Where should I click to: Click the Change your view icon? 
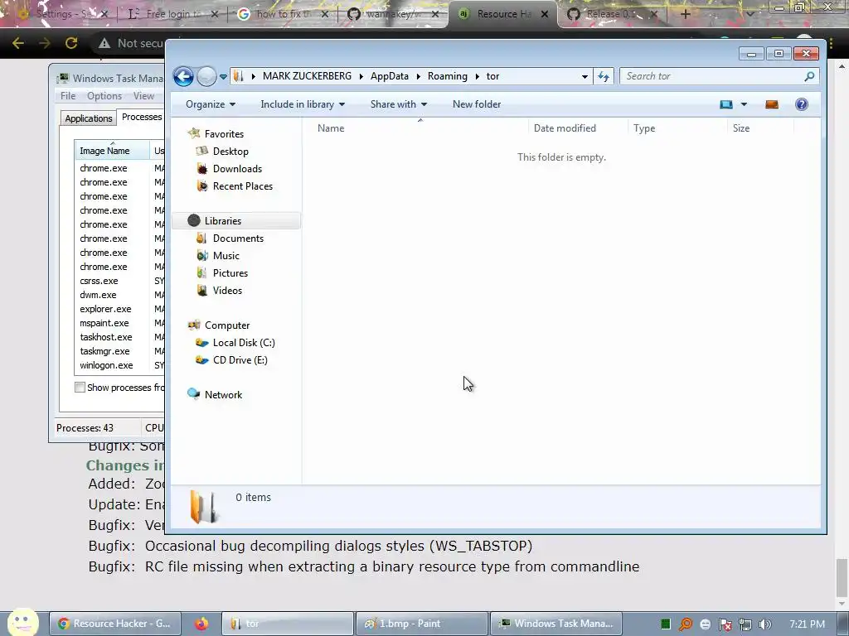[726, 104]
